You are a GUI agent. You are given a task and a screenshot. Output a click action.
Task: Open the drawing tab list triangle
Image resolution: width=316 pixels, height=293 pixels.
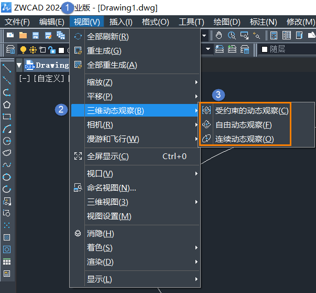click(x=19, y=65)
